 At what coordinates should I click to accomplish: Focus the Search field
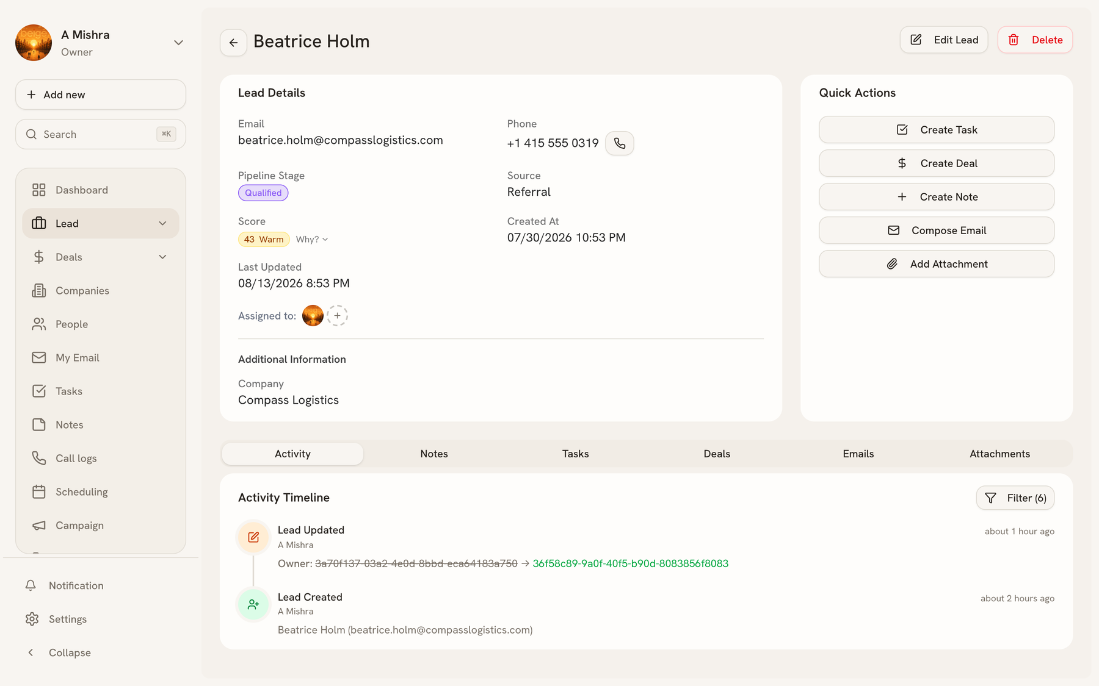tap(101, 134)
